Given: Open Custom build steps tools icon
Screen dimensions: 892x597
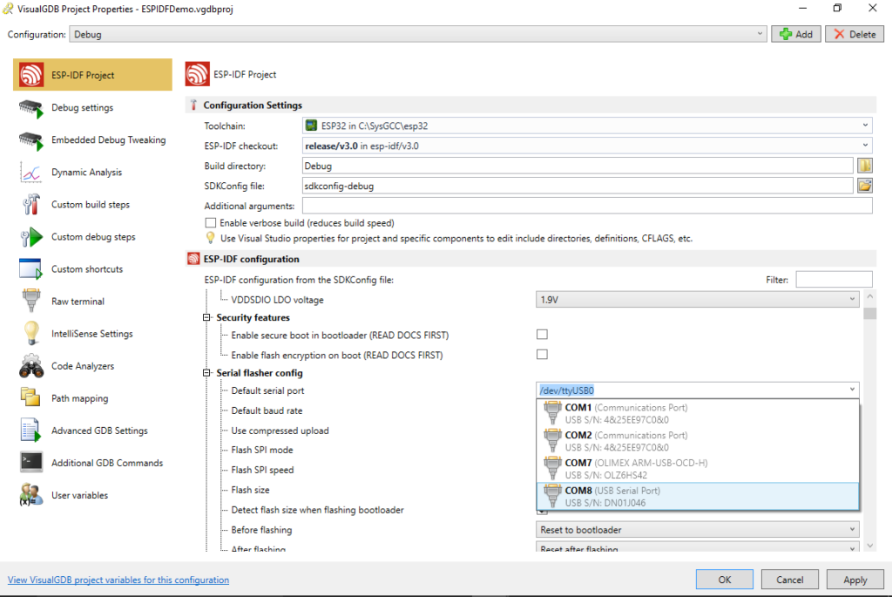Looking at the screenshot, I should click(x=30, y=205).
